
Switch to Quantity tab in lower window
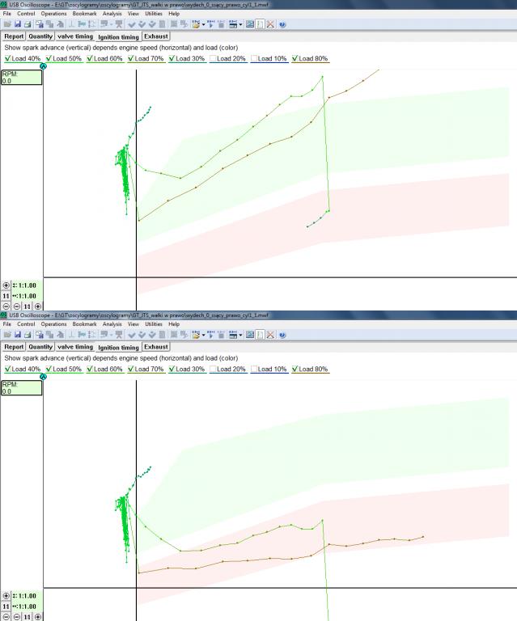40,347
